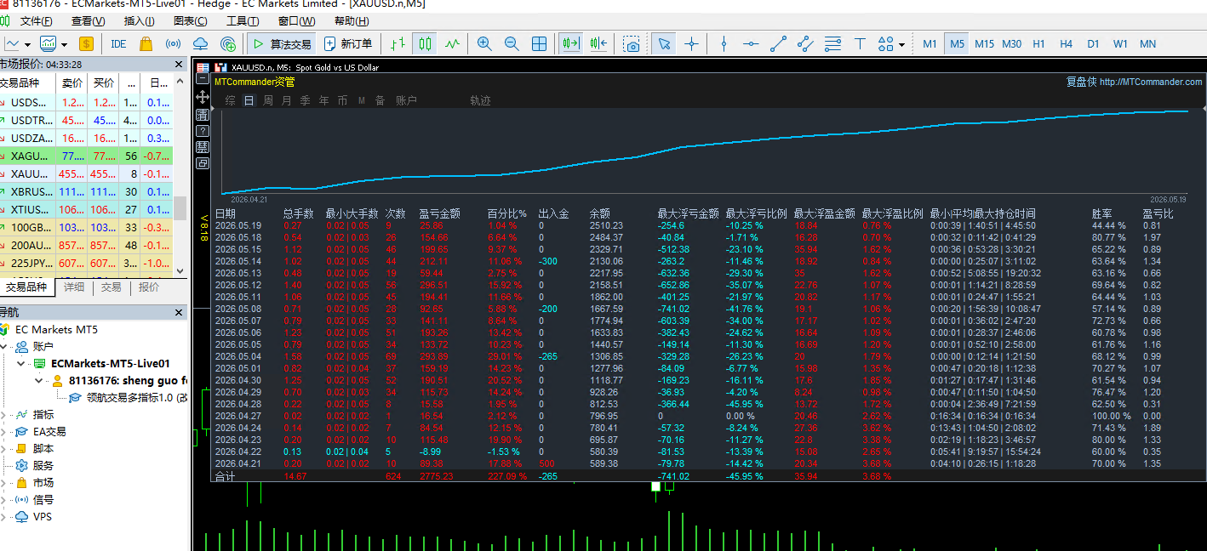Screen dimensions: 1207x551
Task: Switch chart to candlestick style
Action: [425, 43]
